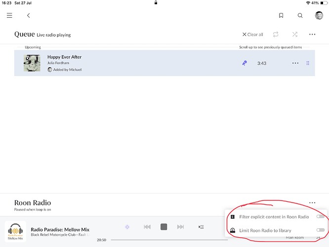Click Limit Roon Radio to library label
329x247 pixels.
(265, 230)
